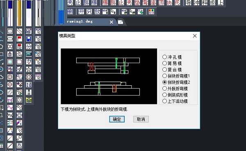Choose 拼块折弯模1 radio button
Image resolution: width=246 pixels, height=151 pixels.
click(x=176, y=76)
